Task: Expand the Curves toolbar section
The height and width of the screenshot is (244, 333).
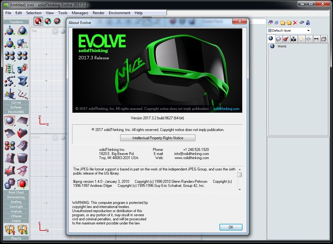Action: pos(16,102)
